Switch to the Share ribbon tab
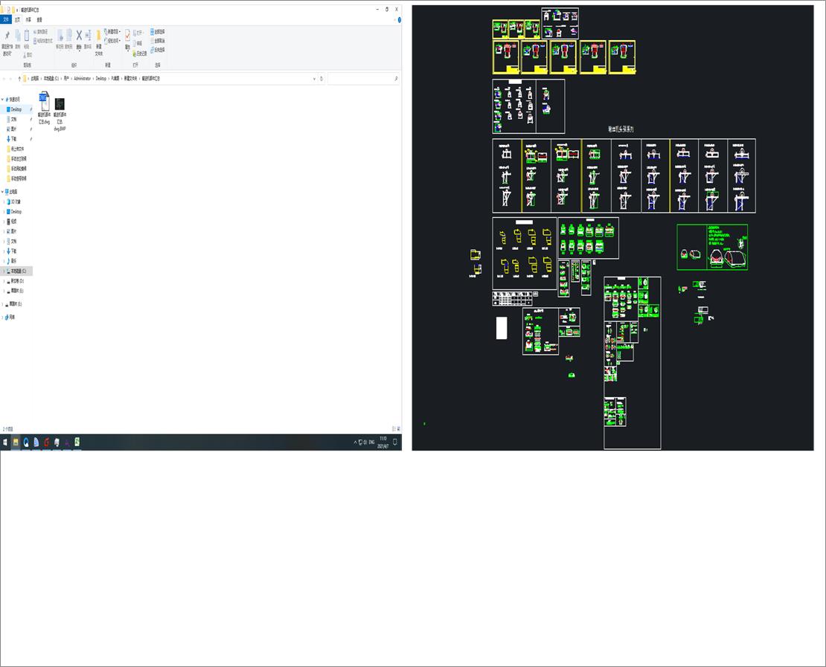This screenshot has height=667, width=826. (x=28, y=19)
